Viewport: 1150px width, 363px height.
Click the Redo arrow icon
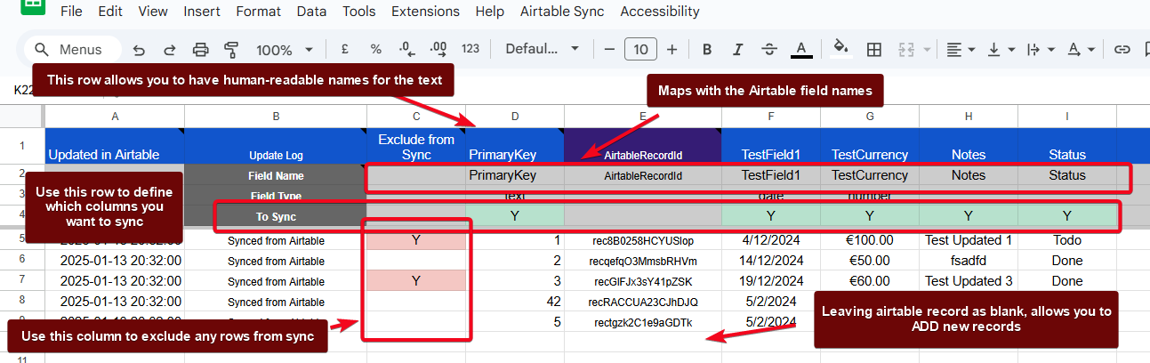(x=169, y=50)
